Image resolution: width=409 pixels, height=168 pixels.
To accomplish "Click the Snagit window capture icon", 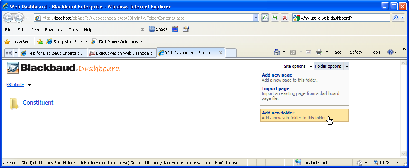I will 175,29.
